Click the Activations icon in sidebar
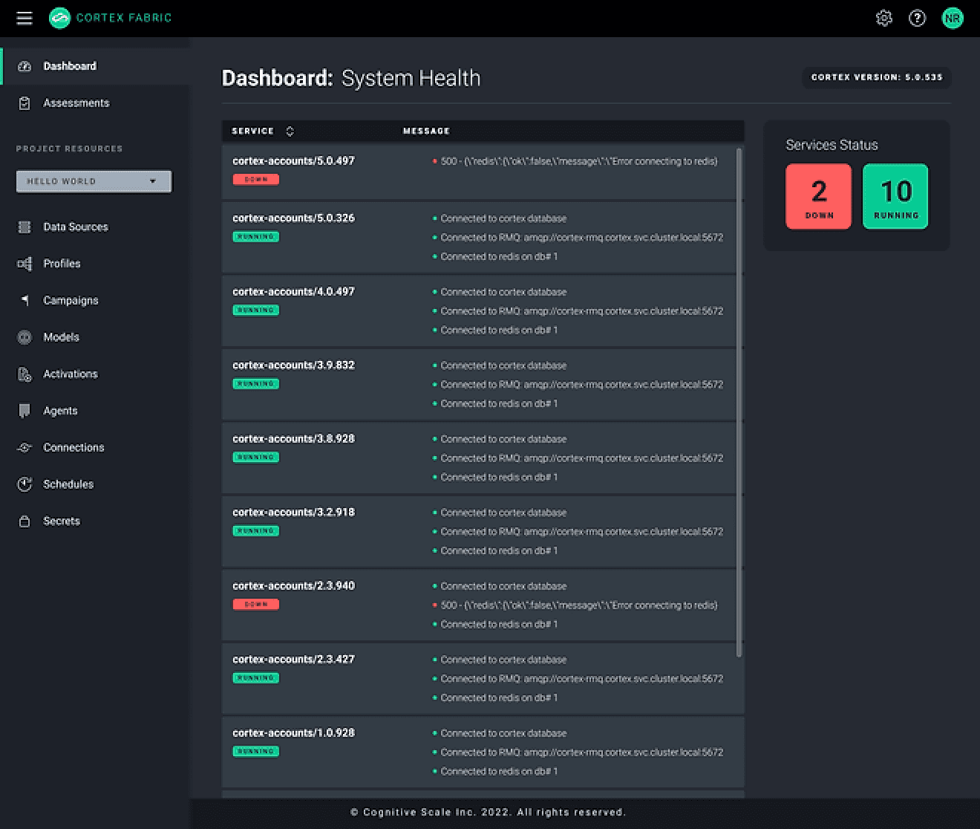Viewport: 980px width, 829px height. click(24, 374)
